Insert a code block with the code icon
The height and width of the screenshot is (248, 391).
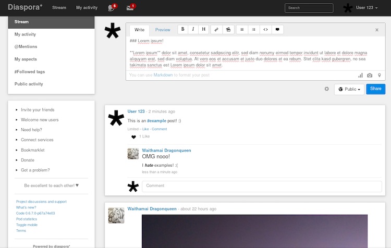pos(265,29)
